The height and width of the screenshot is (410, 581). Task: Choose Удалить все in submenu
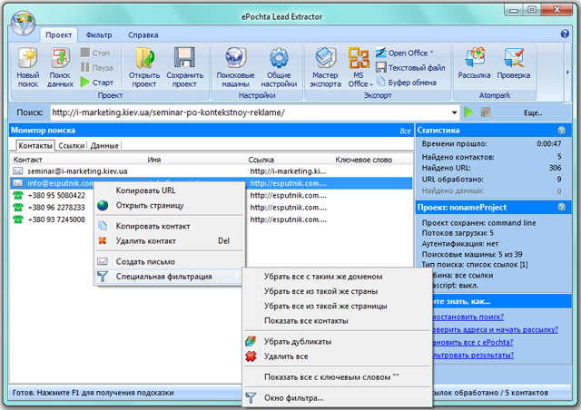[337, 356]
